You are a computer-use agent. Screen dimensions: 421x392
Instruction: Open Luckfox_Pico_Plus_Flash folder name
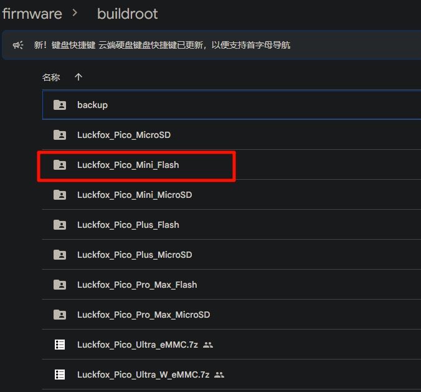(128, 225)
